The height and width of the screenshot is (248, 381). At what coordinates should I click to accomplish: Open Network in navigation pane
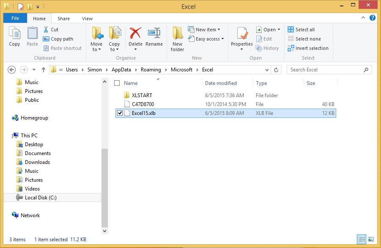(x=26, y=215)
